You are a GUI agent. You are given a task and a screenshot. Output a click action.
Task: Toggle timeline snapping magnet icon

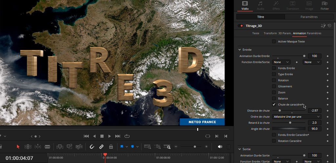click(92, 147)
